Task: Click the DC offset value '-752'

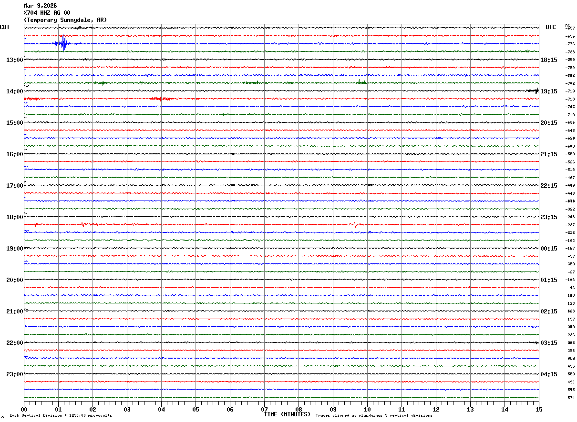Action: 570,68
